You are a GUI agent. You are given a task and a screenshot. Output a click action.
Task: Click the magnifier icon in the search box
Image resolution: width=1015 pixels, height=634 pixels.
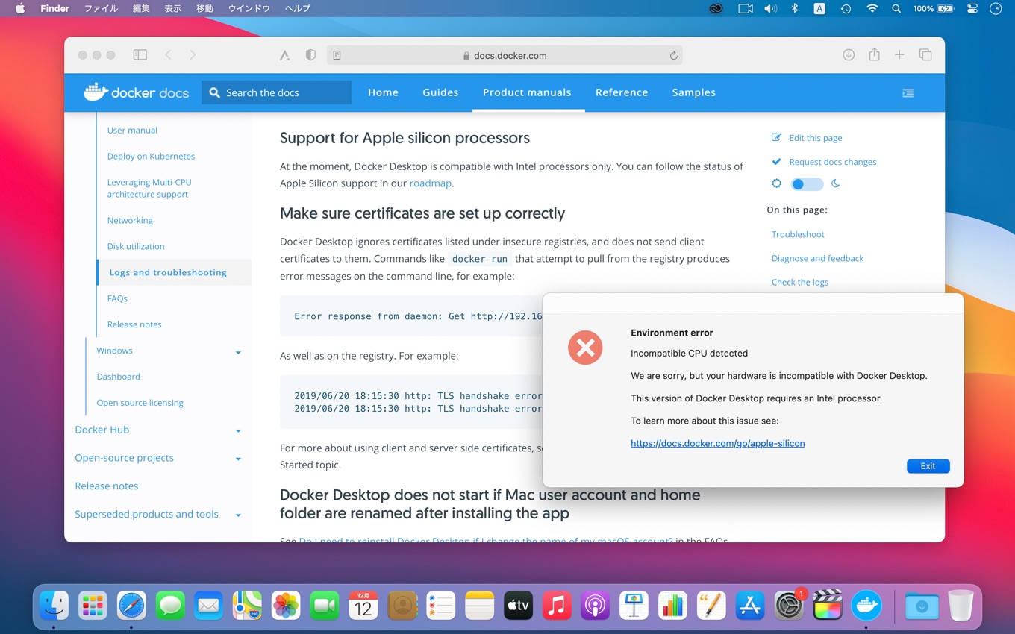point(215,92)
